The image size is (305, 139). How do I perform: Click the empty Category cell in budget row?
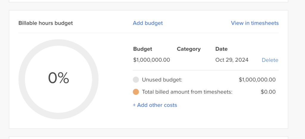pos(189,60)
